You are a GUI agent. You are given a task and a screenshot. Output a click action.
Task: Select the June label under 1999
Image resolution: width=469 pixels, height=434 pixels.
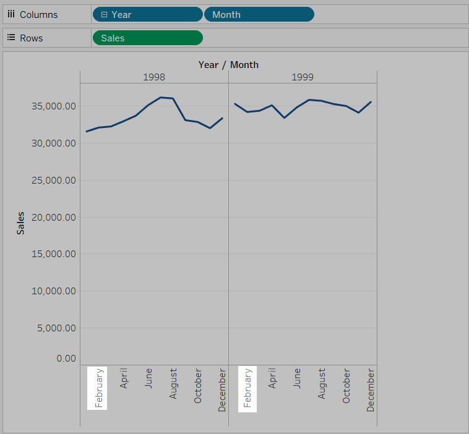297,378
